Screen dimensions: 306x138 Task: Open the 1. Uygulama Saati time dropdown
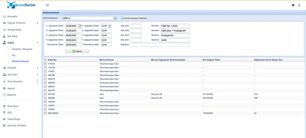tap(110, 26)
